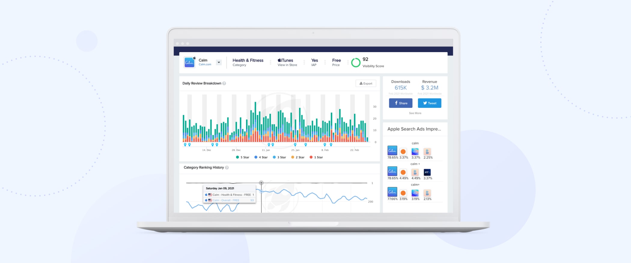This screenshot has height=263, width=631.
Task: Click iTunes View in Store
Action: pos(287,62)
